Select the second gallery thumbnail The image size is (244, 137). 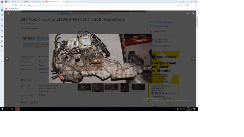(x=98, y=87)
